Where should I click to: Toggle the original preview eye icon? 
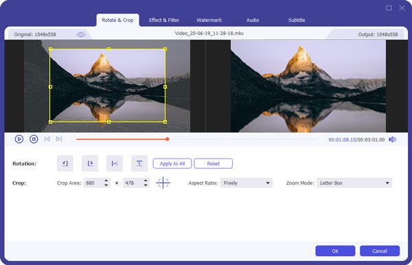[x=80, y=34]
